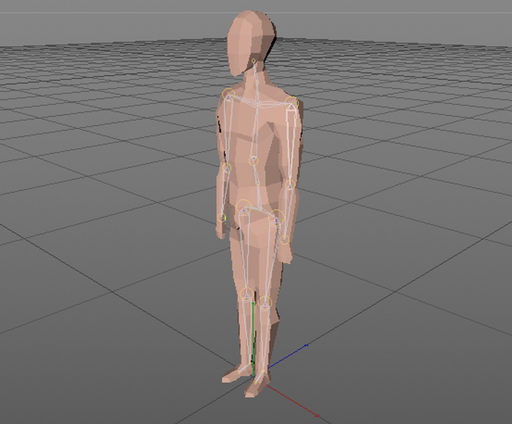Select the shoulder joint on the viewport's left side
512x424 pixels.
pyautogui.click(x=228, y=95)
